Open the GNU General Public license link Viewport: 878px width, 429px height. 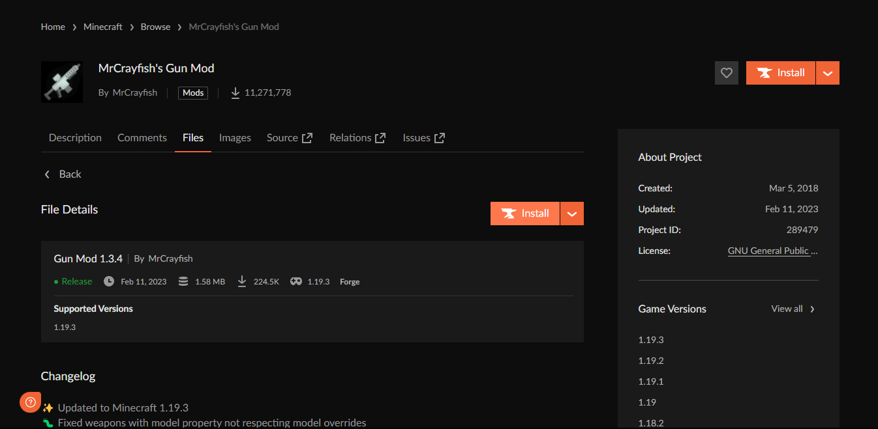pos(773,251)
